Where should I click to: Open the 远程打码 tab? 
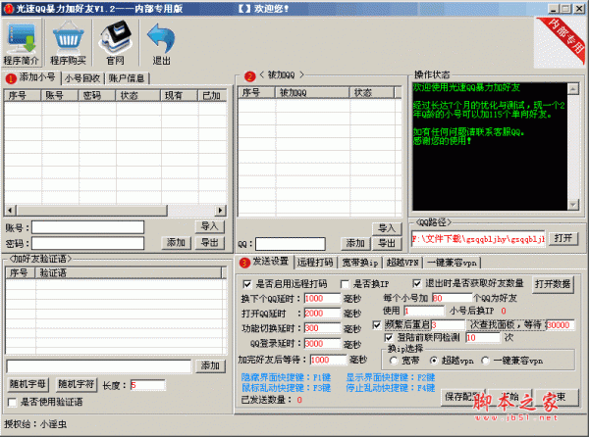pyautogui.click(x=315, y=263)
